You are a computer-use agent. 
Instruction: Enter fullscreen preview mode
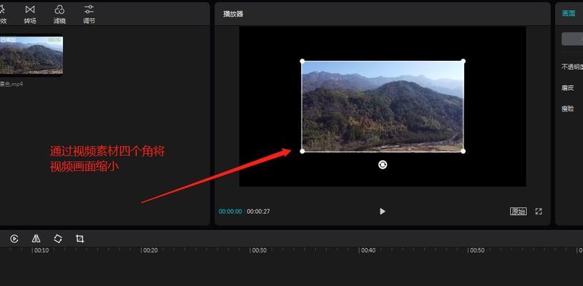coord(539,212)
